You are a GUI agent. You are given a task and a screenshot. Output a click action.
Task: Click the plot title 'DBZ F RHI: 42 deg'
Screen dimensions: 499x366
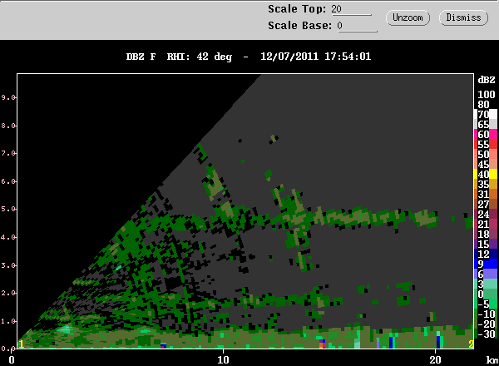coord(179,57)
